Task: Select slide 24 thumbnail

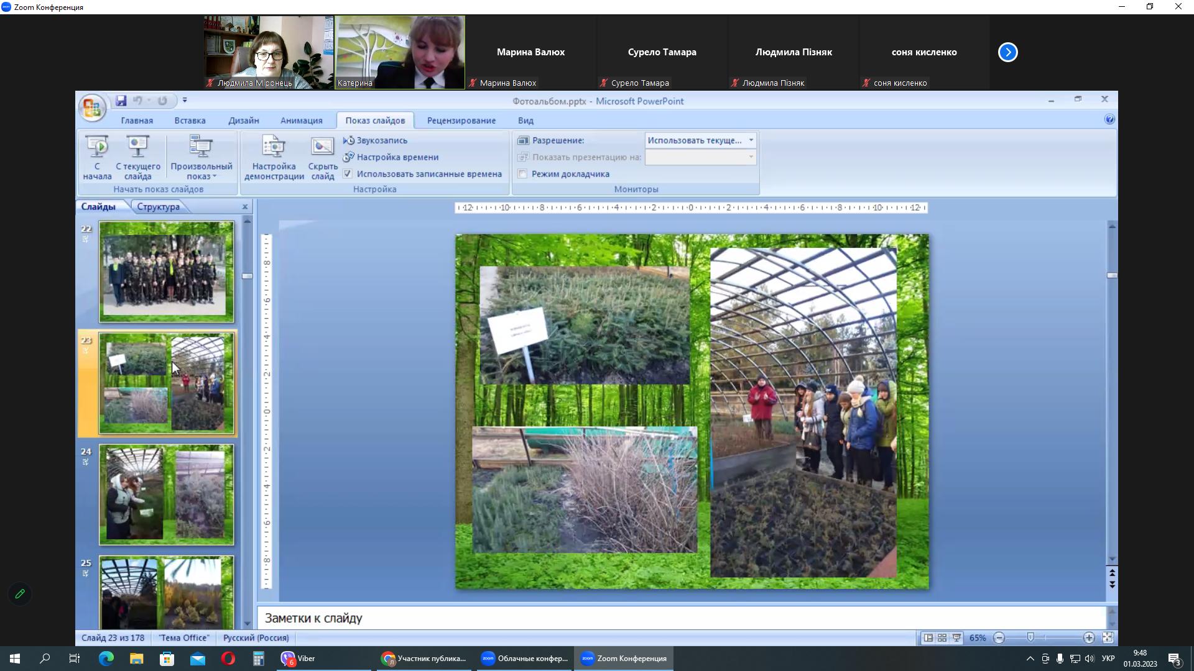Action: 166,495
